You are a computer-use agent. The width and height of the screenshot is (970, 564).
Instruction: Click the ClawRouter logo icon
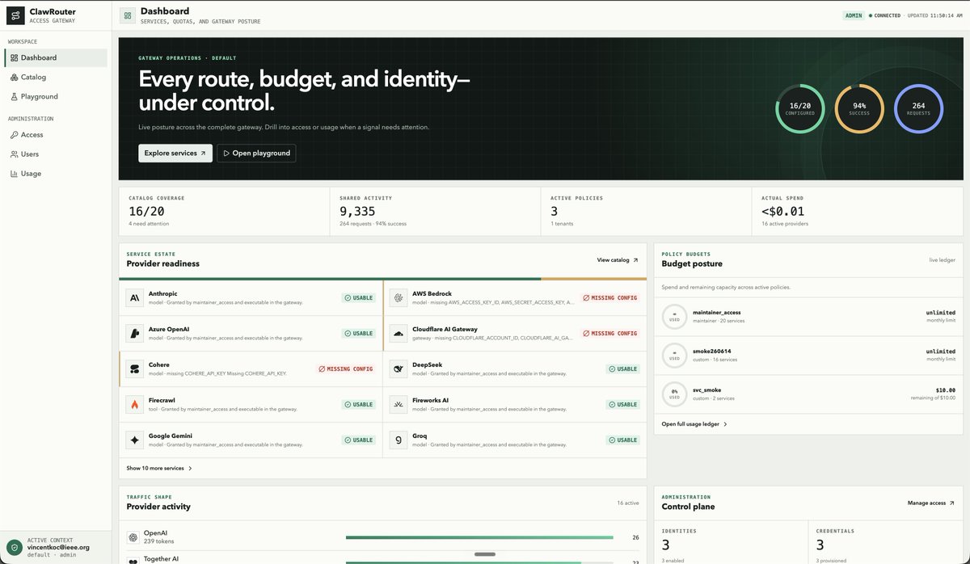15,16
